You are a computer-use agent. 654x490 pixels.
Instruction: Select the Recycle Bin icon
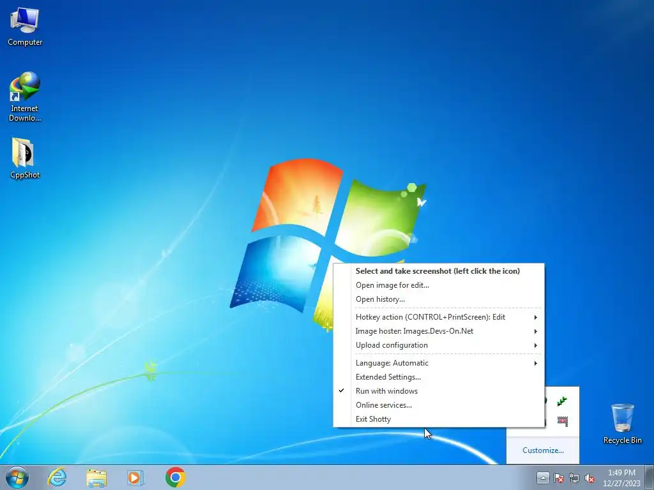tap(622, 424)
